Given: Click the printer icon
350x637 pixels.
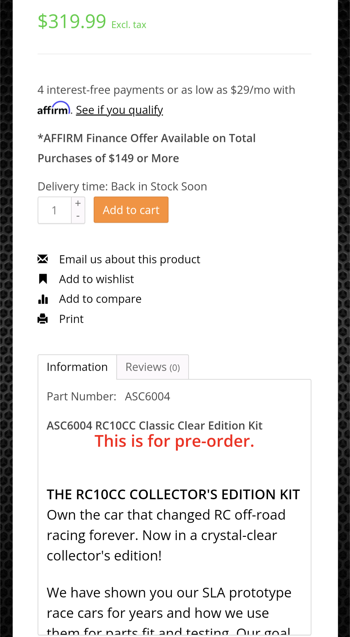Looking at the screenshot, I should [43, 319].
